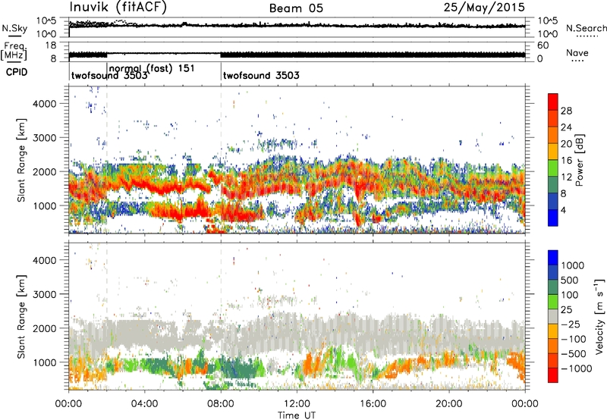Select the top red segment of Power colorbar
The image size is (607, 420).
pos(553,102)
